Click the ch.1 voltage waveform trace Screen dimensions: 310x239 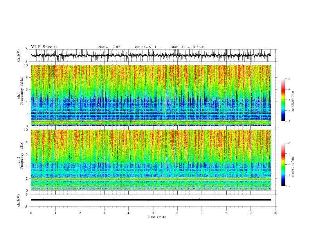coord(151,55)
